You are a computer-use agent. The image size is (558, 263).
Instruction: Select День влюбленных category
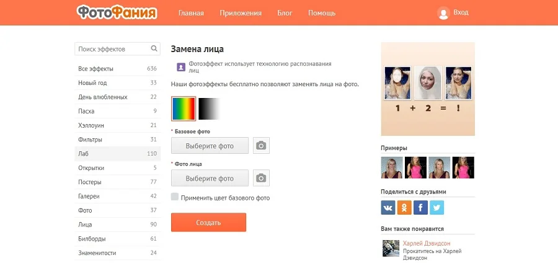117,97
